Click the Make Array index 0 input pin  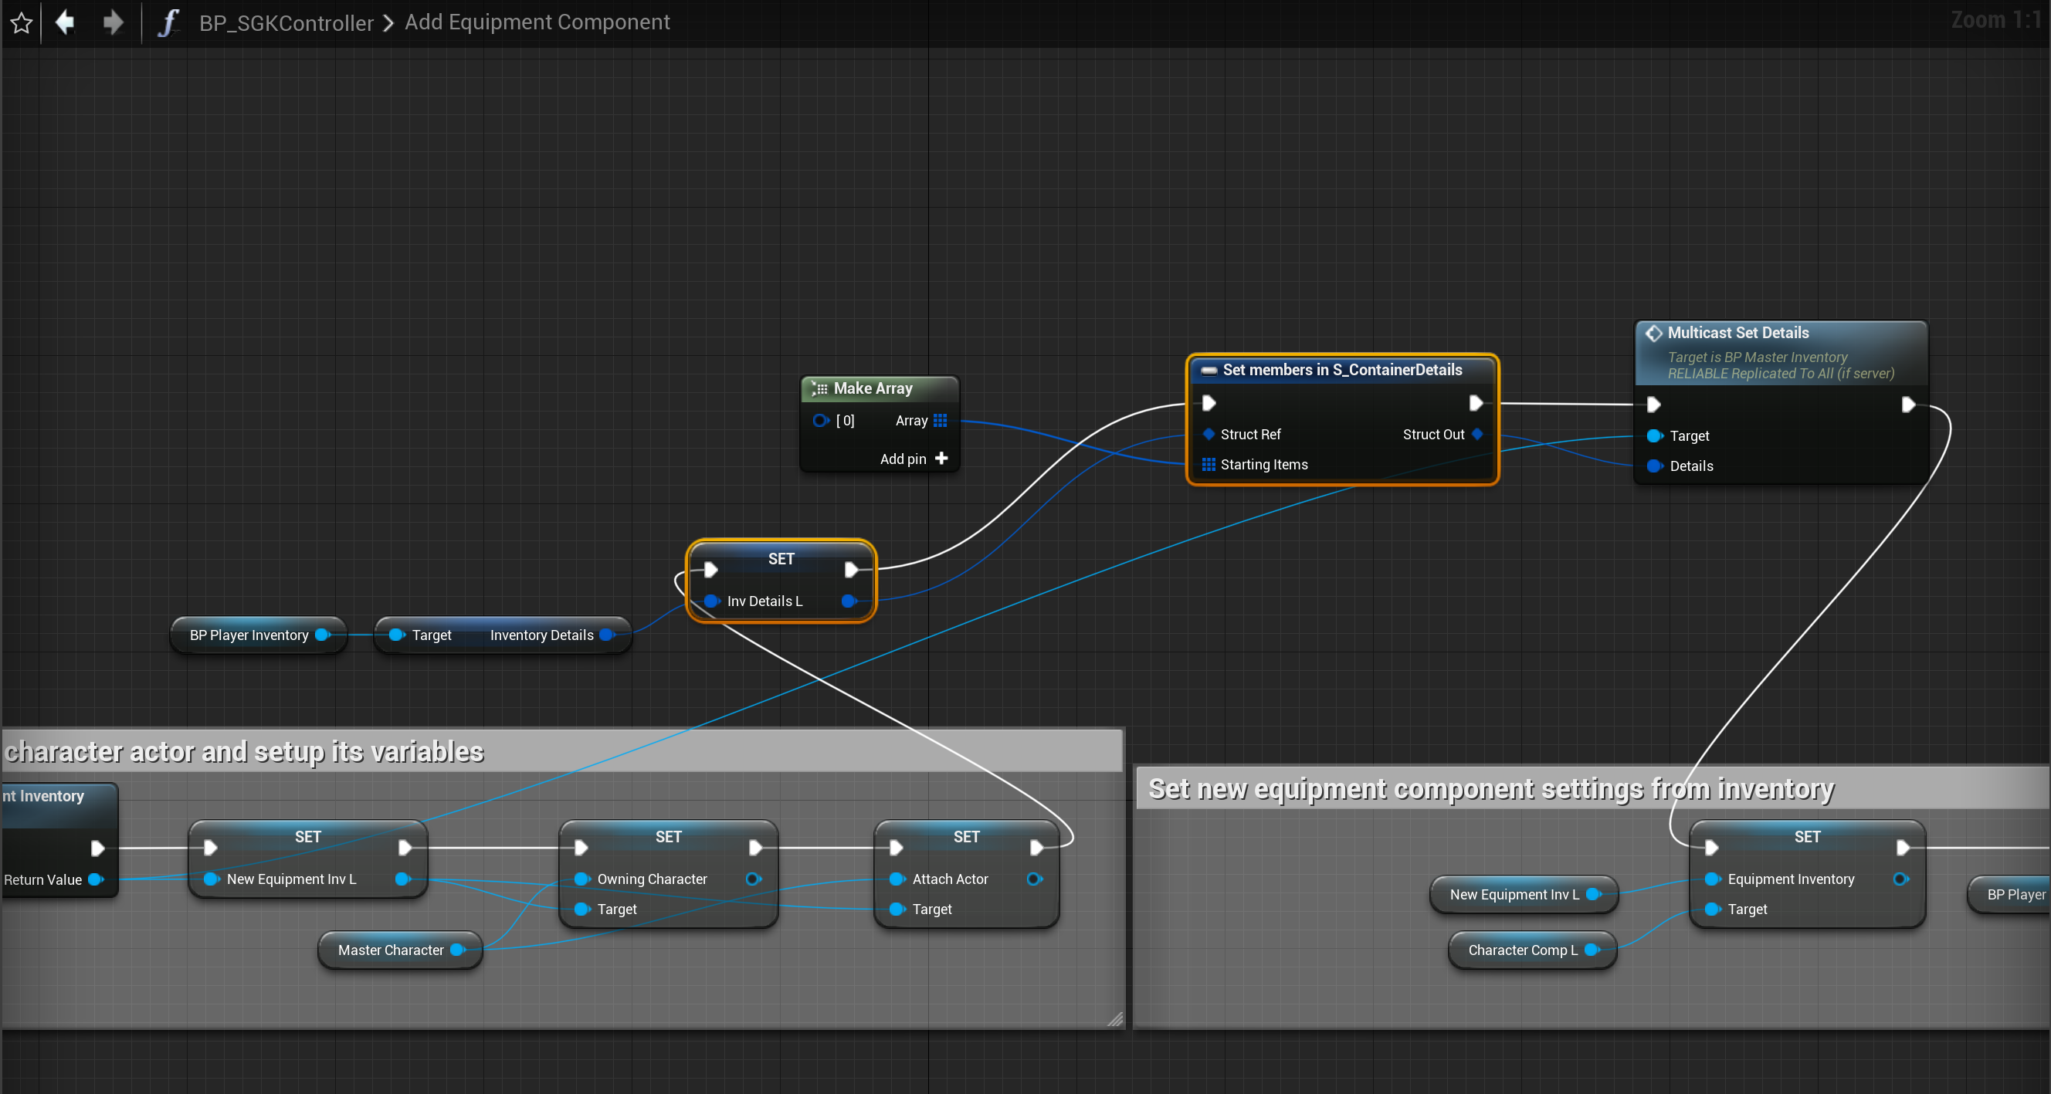pos(820,421)
